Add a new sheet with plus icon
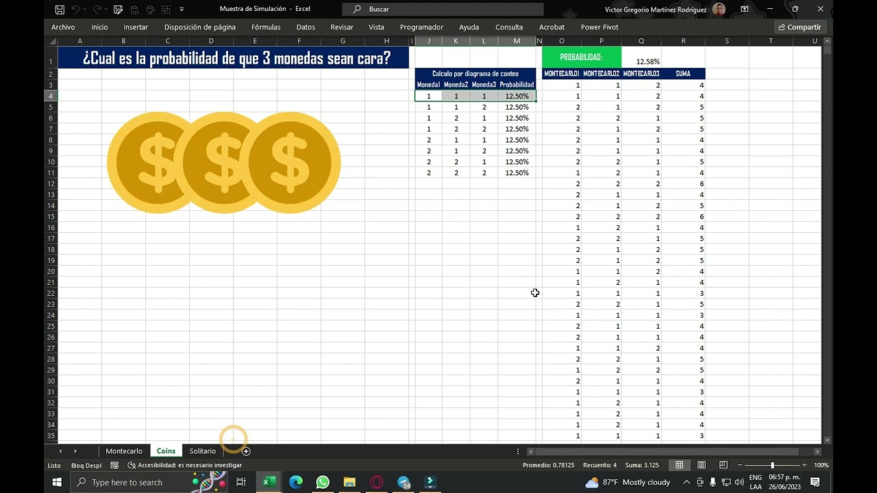Viewport: 877px width, 493px height. point(246,451)
